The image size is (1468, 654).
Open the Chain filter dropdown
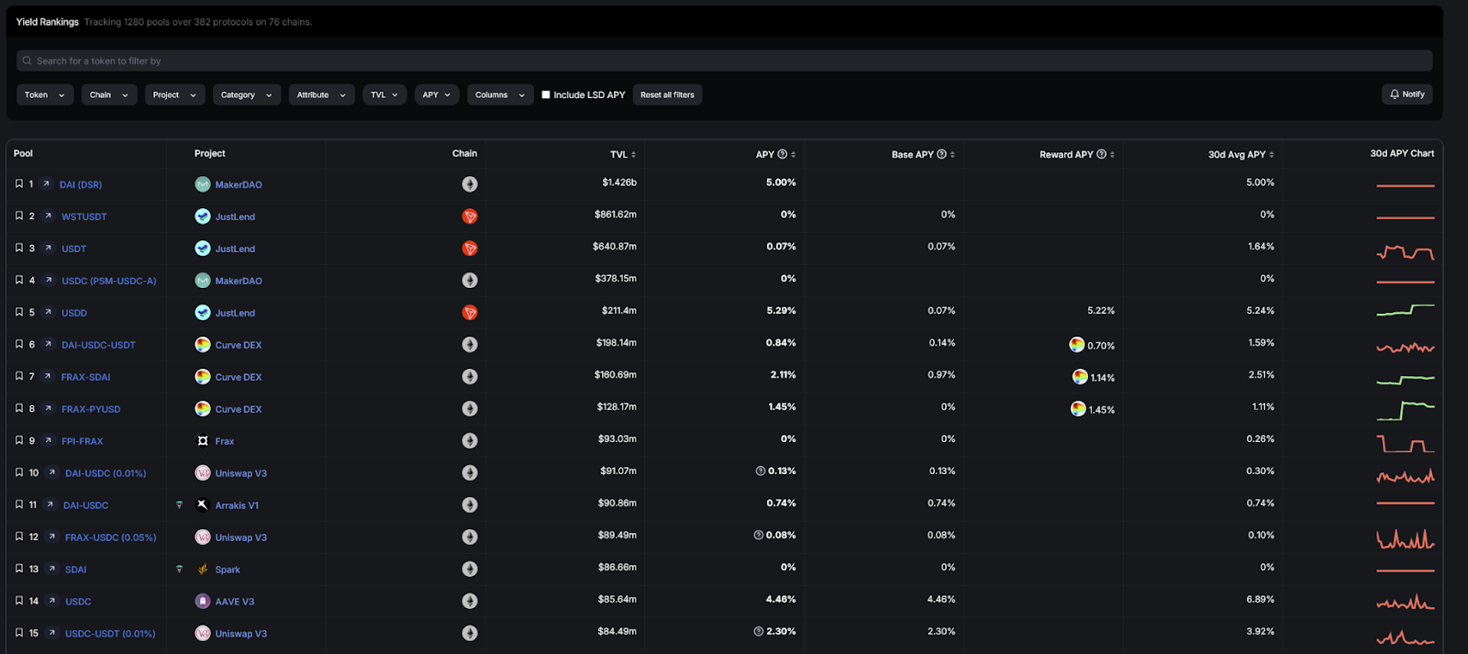point(109,94)
